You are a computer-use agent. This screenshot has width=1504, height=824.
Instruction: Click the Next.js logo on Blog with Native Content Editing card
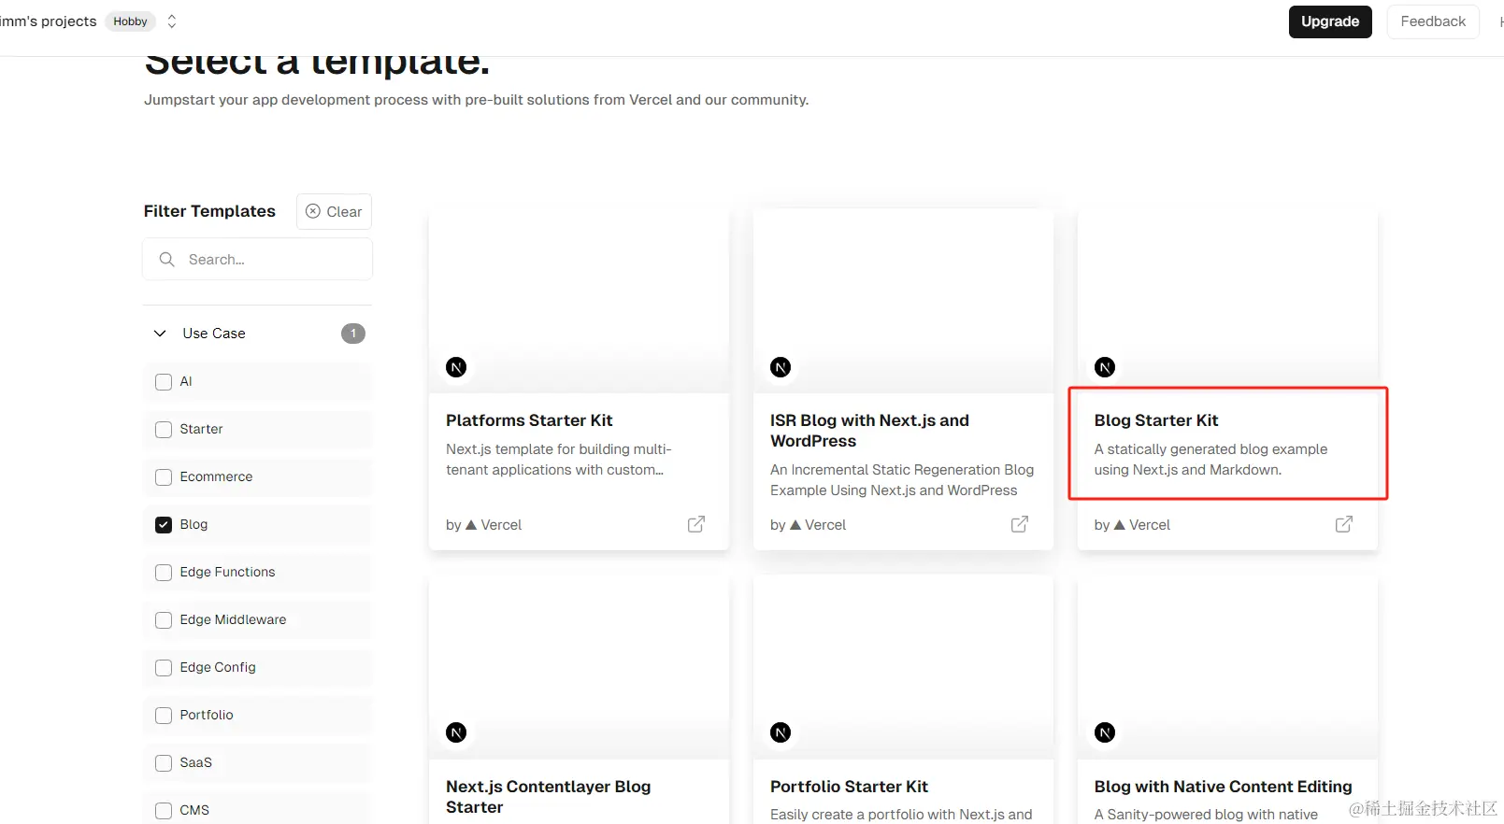point(1105,732)
